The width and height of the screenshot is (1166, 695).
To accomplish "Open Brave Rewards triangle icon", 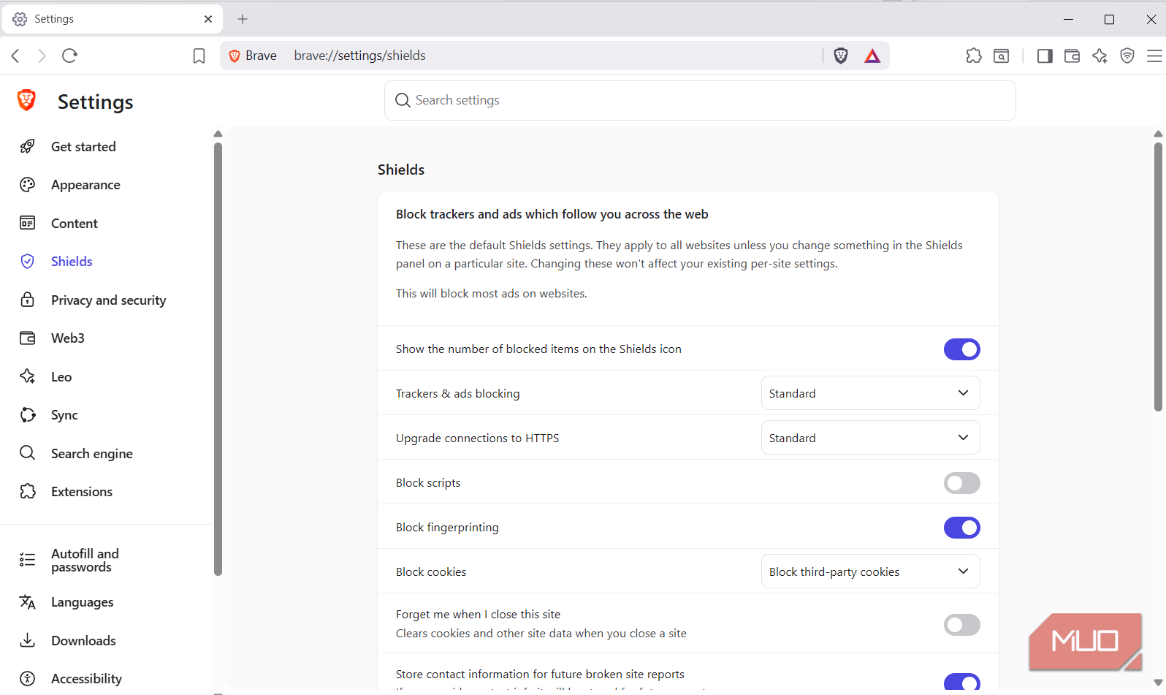I will coord(872,56).
